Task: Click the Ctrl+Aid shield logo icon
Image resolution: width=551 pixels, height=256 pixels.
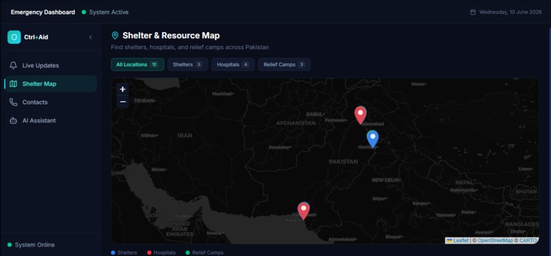Action: pyautogui.click(x=14, y=37)
